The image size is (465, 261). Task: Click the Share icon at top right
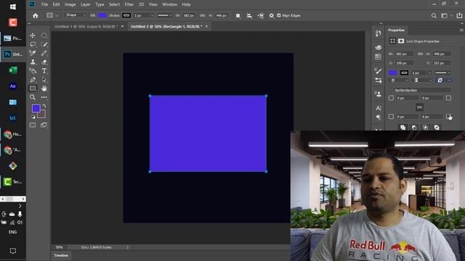(x=459, y=16)
